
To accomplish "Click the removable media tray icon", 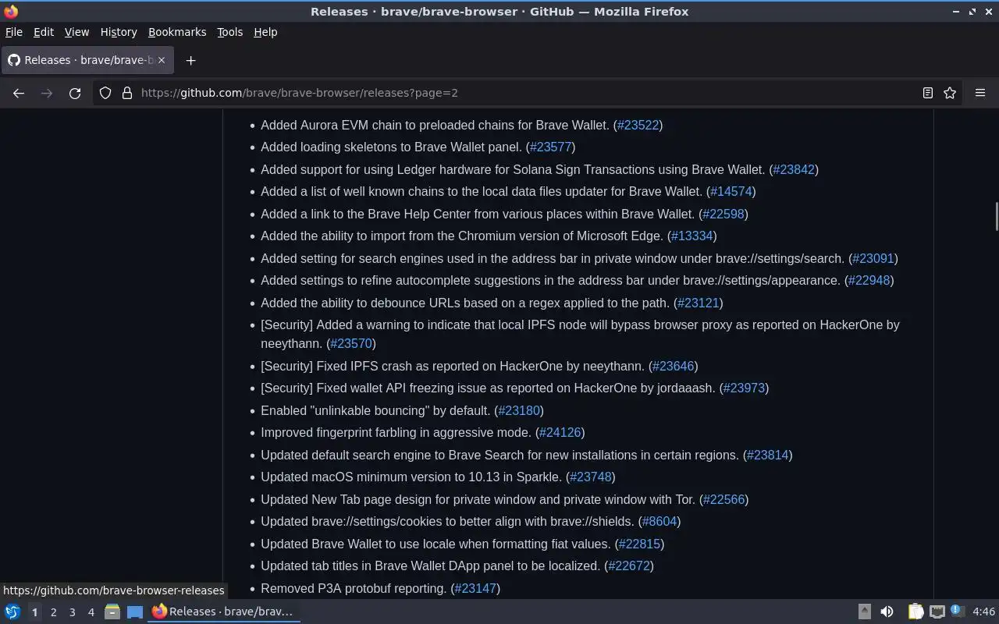I will tap(865, 612).
